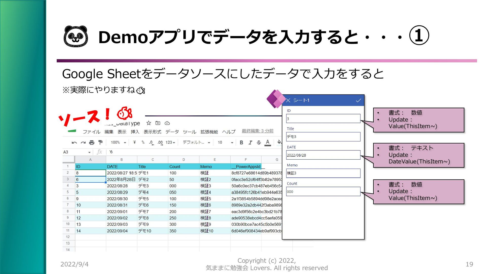Click the panda logo in slide title
Image resolution: width=487 pixels, height=274 pixels.
coord(76,36)
